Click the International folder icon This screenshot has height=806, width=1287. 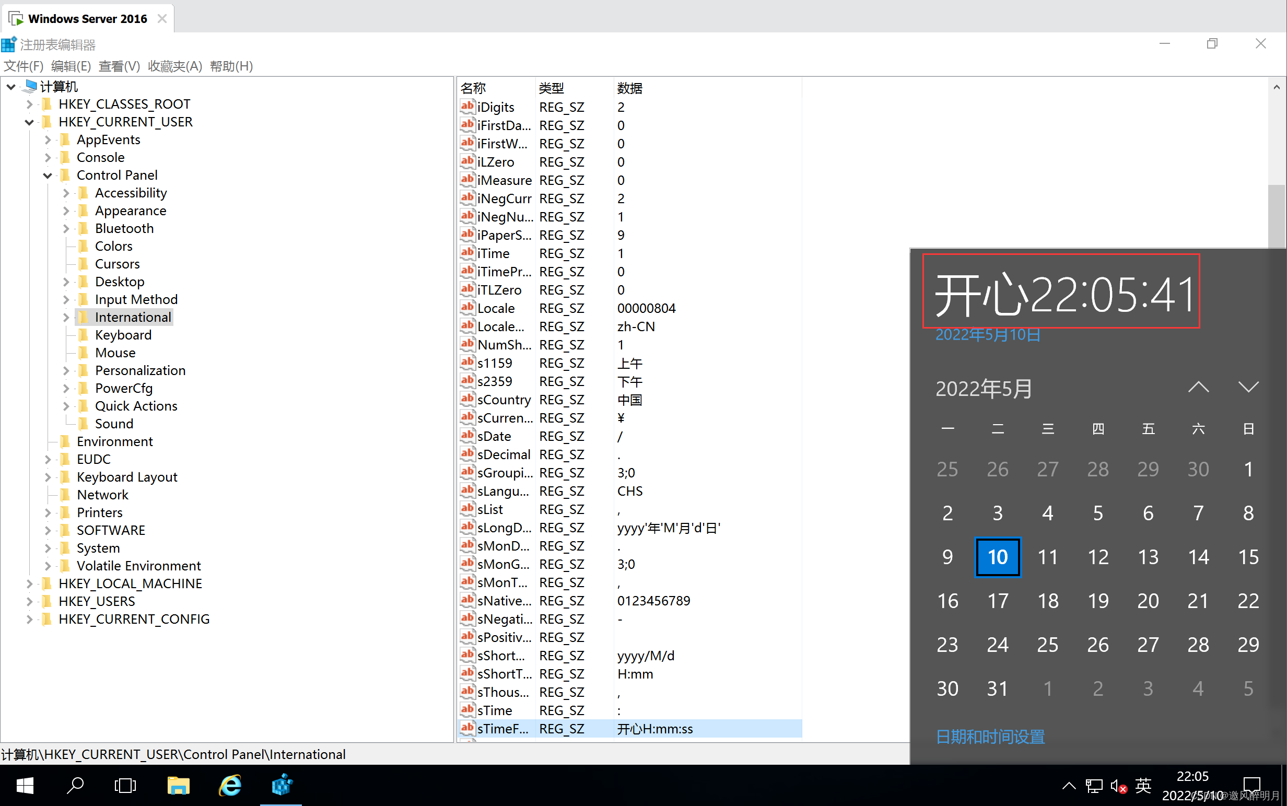(84, 317)
